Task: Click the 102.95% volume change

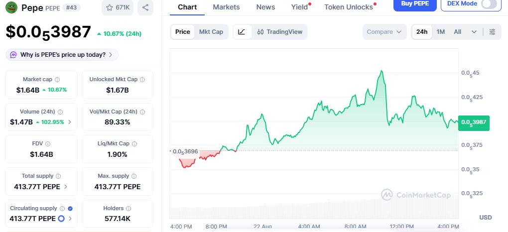Action: point(50,122)
